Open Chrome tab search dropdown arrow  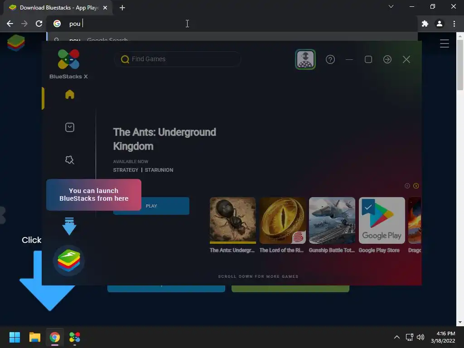tap(391, 6)
